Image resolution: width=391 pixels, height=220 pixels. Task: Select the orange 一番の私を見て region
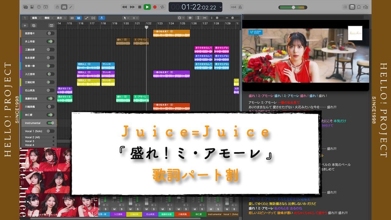coord(171,33)
